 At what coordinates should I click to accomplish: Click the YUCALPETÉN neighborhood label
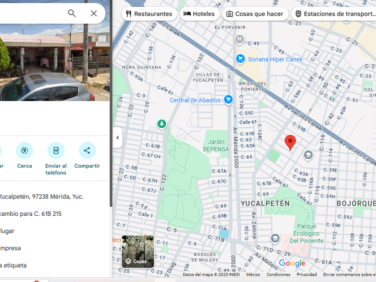265,203
